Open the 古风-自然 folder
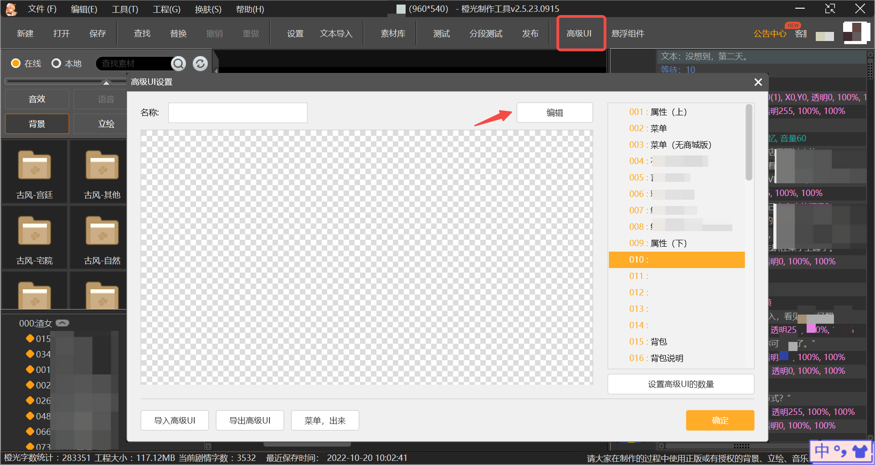 click(x=102, y=238)
